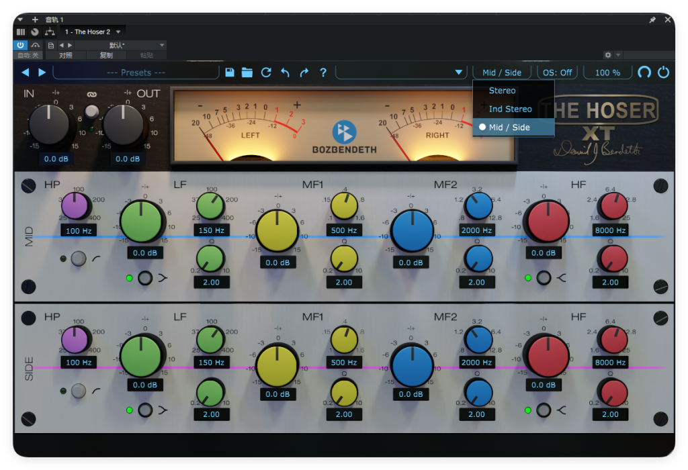Screen dimensions: 688x470
Task: Expand the track menu triangle at top left
Action: (x=20, y=19)
